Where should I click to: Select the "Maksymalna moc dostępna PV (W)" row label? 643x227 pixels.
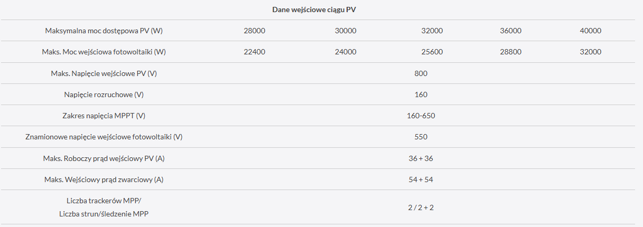[104, 31]
